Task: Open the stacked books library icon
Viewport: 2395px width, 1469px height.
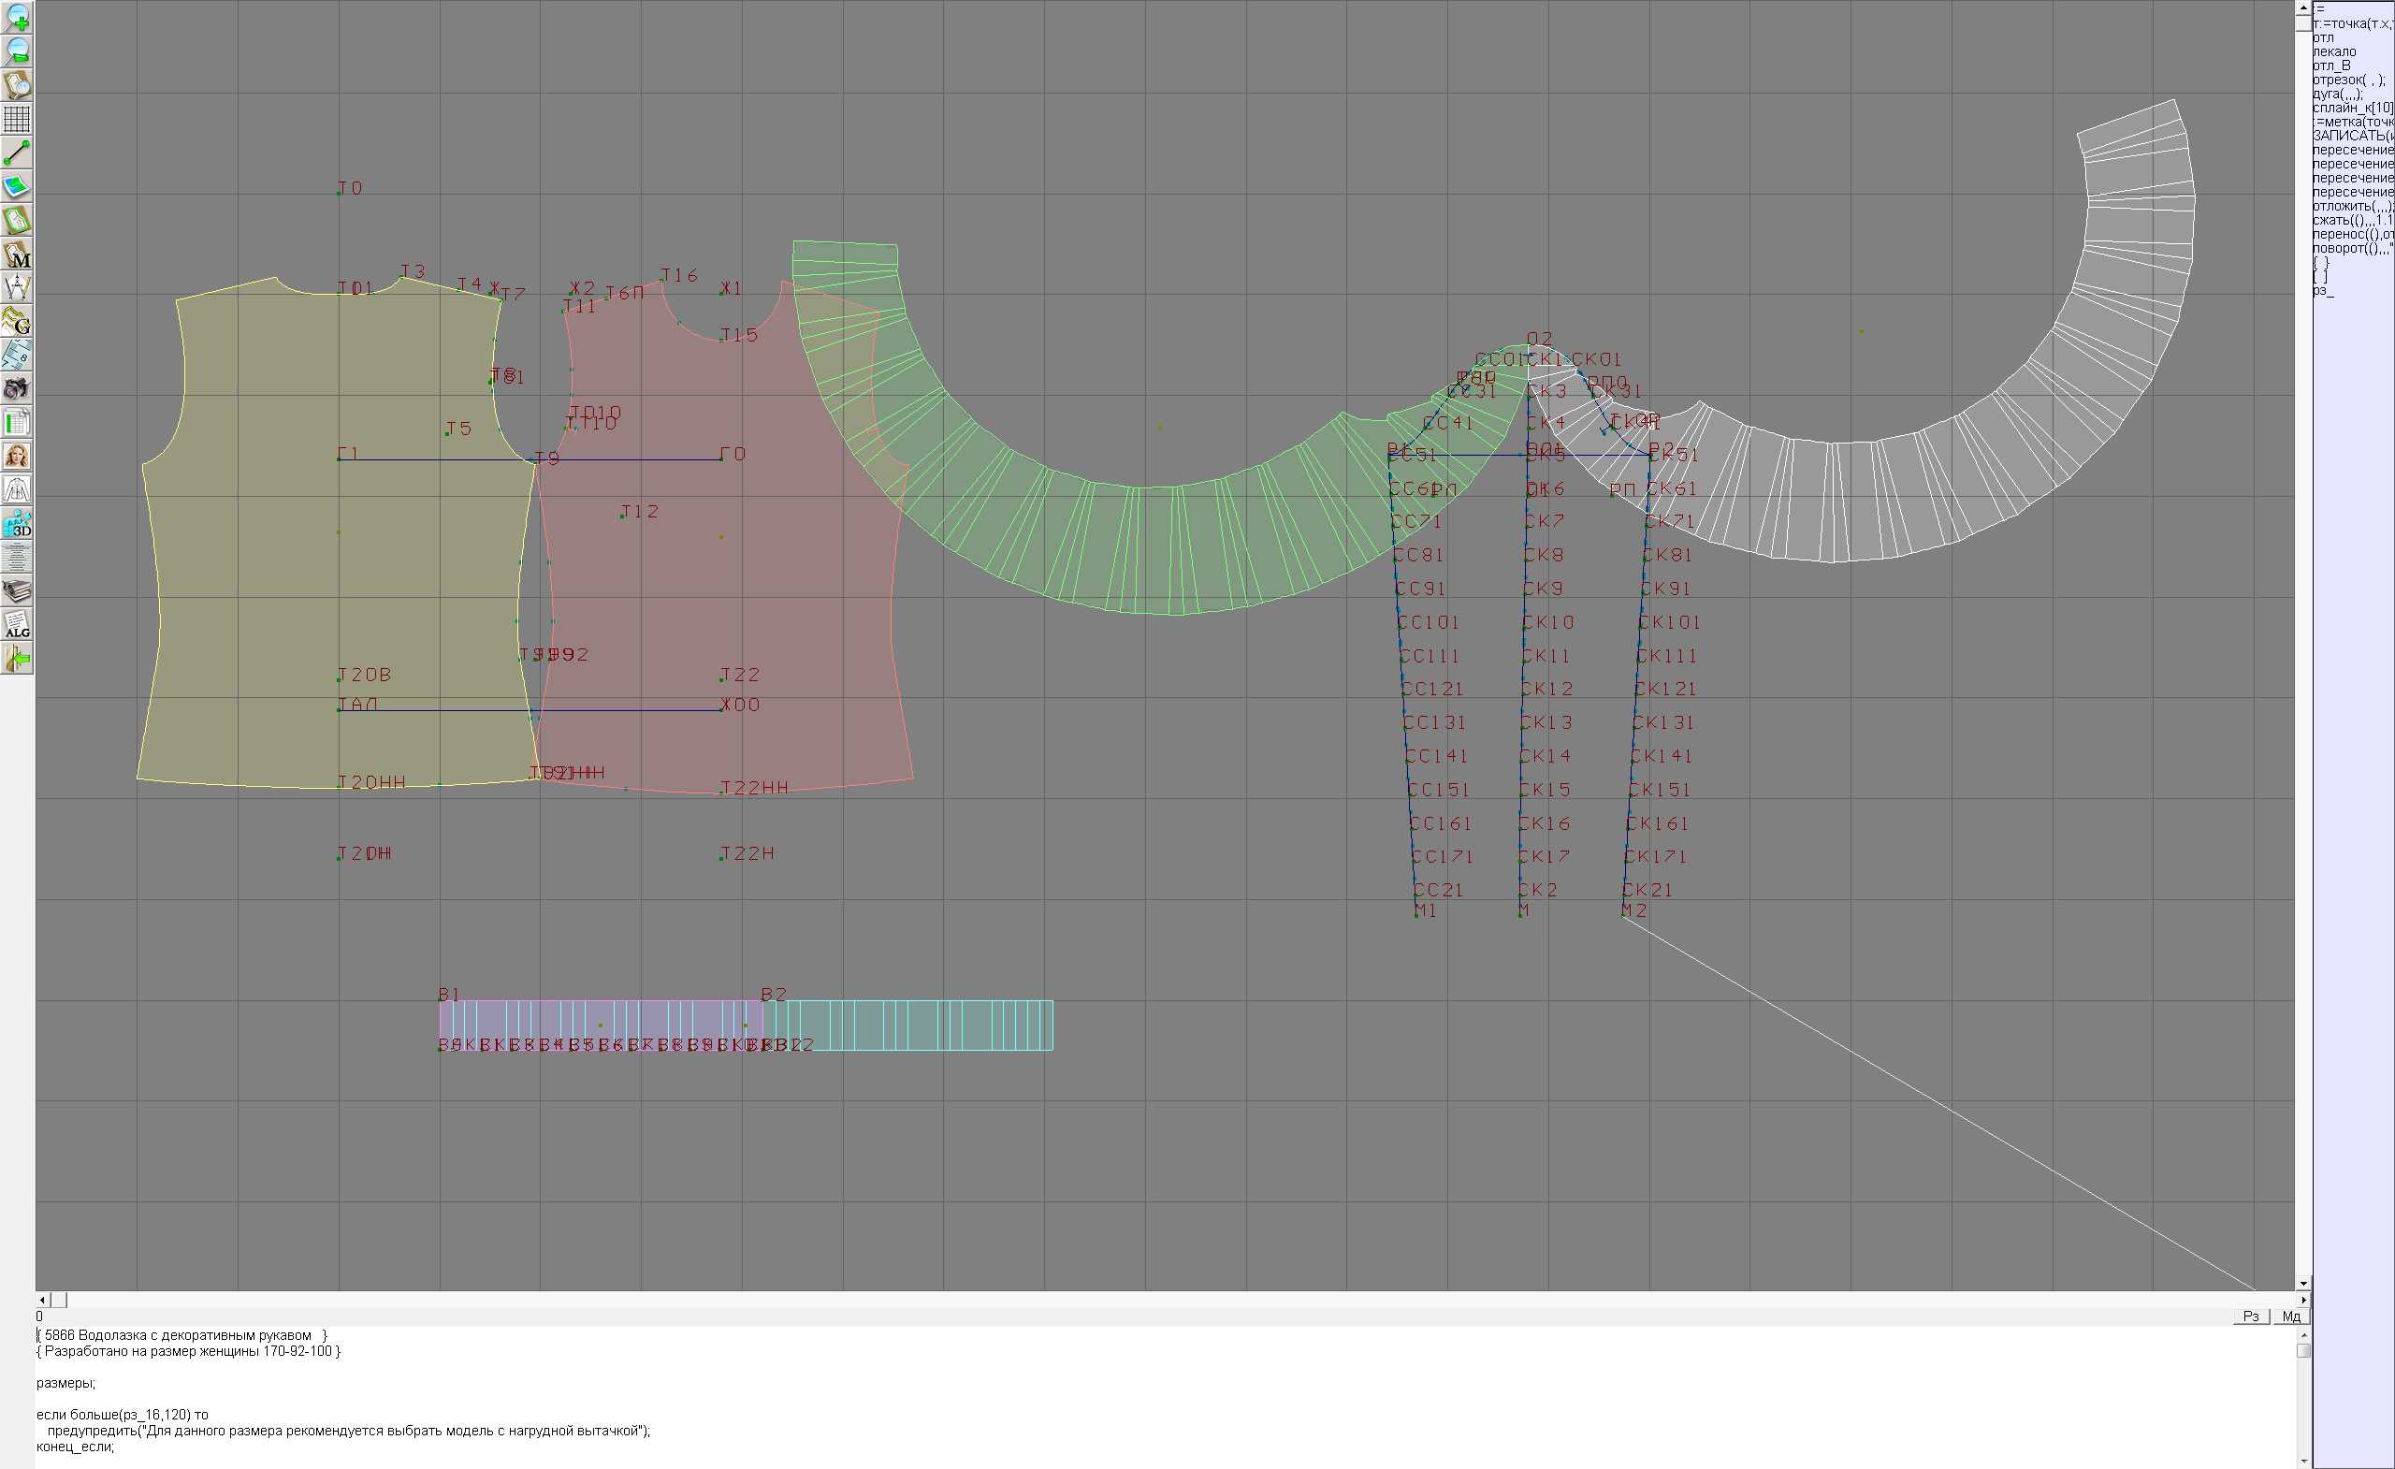Action: pos(17,591)
